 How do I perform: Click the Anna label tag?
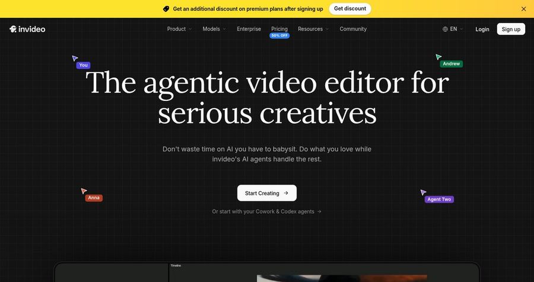point(94,198)
